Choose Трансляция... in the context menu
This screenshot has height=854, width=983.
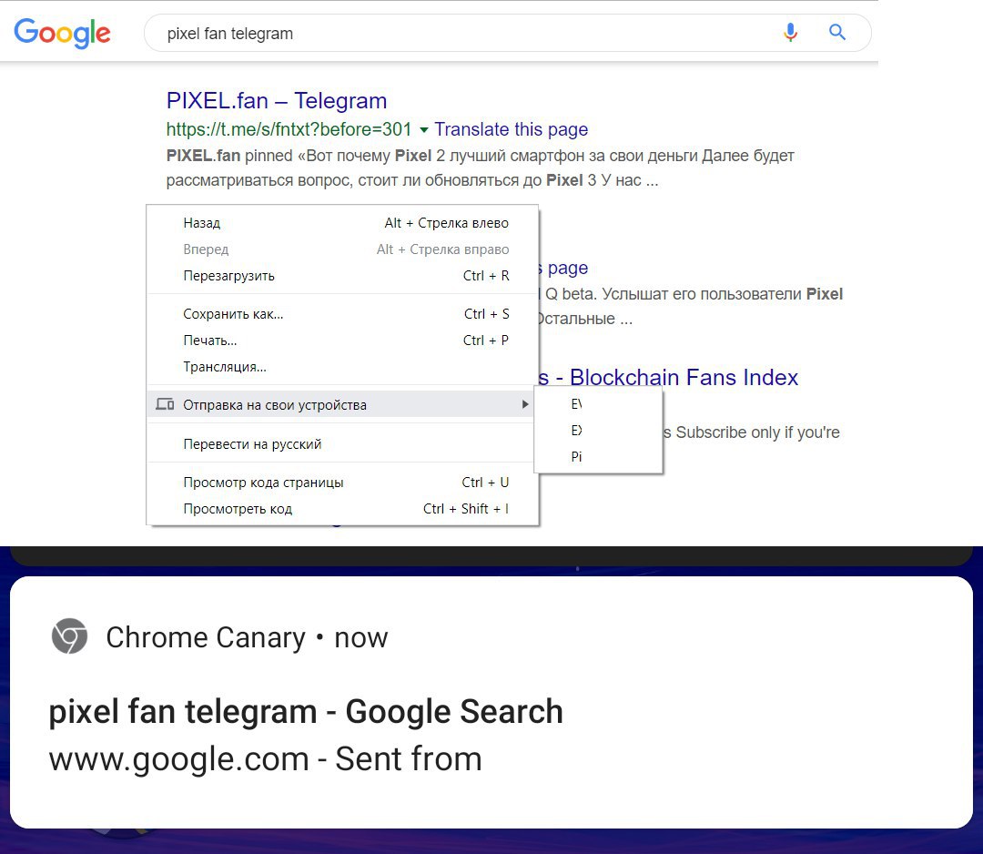[x=343, y=366]
